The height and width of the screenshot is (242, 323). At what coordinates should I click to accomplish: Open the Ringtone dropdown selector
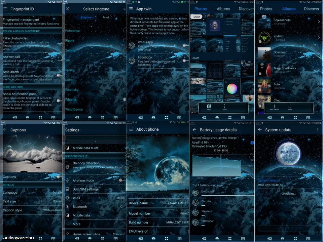point(86,17)
